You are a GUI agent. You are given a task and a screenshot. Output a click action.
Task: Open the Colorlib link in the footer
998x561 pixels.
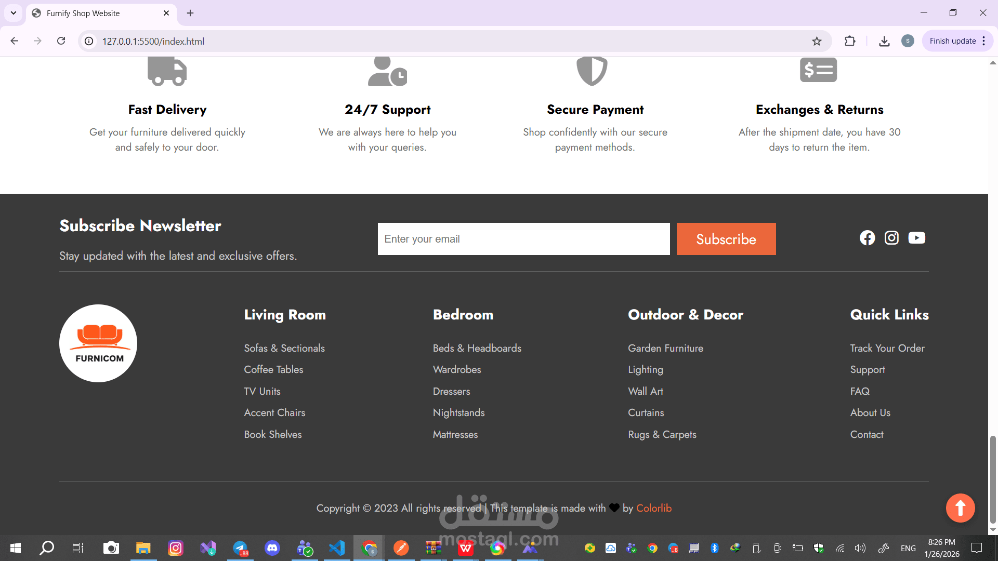(x=653, y=508)
